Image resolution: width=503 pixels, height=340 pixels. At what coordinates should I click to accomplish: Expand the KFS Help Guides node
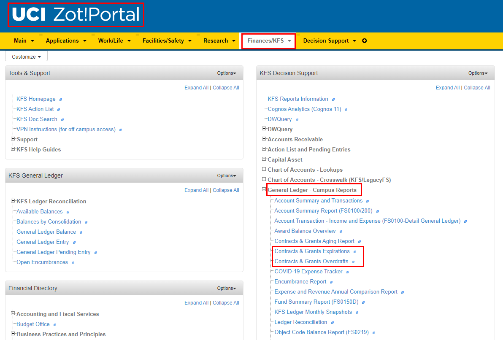coord(13,149)
